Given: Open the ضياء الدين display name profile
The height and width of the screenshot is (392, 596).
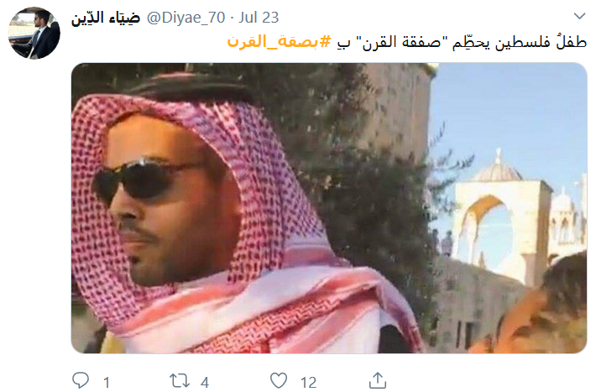Looking at the screenshot, I should click(x=106, y=18).
